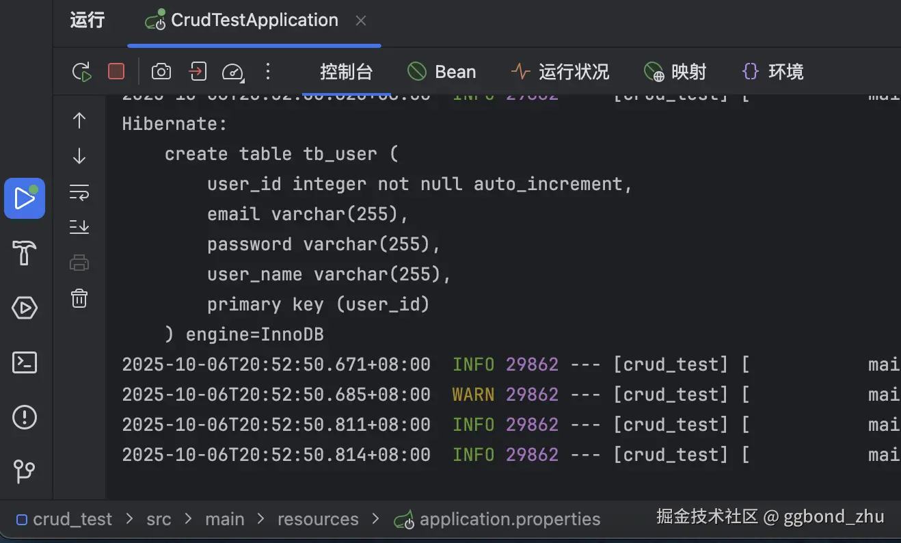Clear console output with trash icon
The height and width of the screenshot is (543, 901).
79,298
